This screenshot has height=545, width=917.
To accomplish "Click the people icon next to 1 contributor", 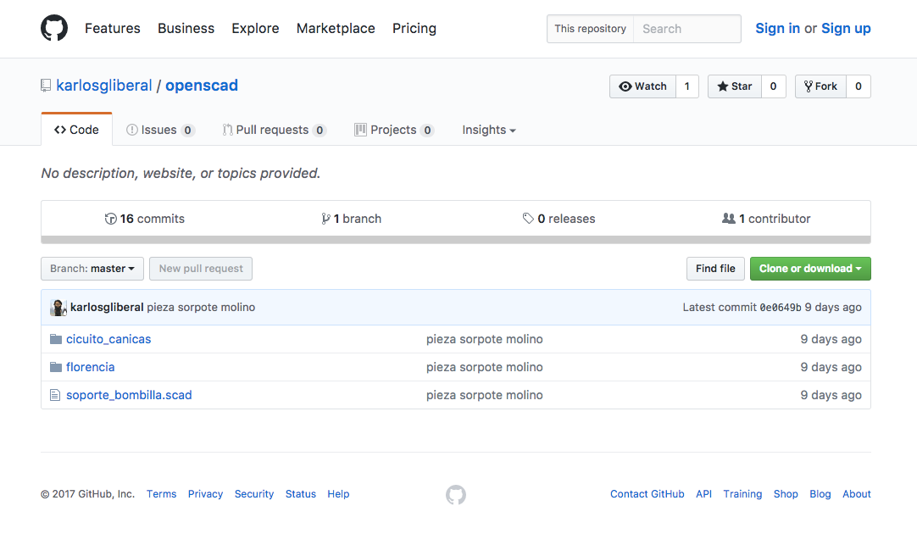I will point(729,218).
